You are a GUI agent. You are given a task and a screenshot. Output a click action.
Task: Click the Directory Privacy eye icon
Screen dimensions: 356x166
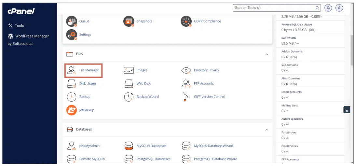pyautogui.click(x=186, y=70)
